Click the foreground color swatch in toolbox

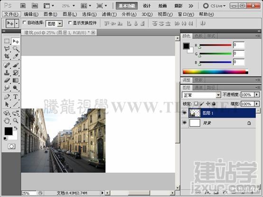tap(9, 131)
